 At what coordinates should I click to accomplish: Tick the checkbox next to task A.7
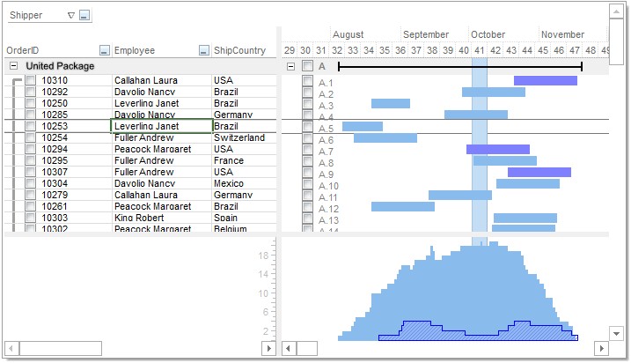point(307,150)
